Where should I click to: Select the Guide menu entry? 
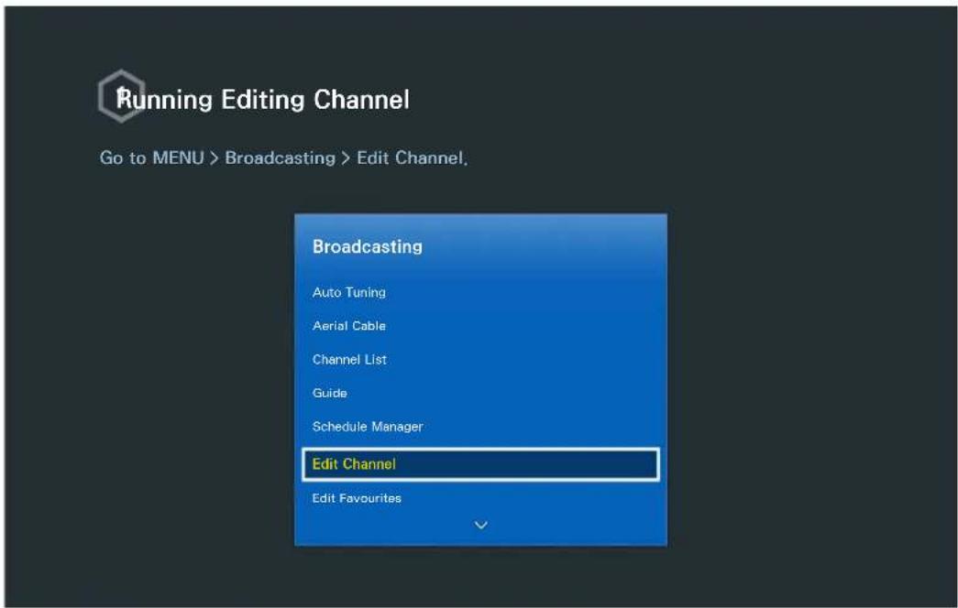click(x=330, y=393)
